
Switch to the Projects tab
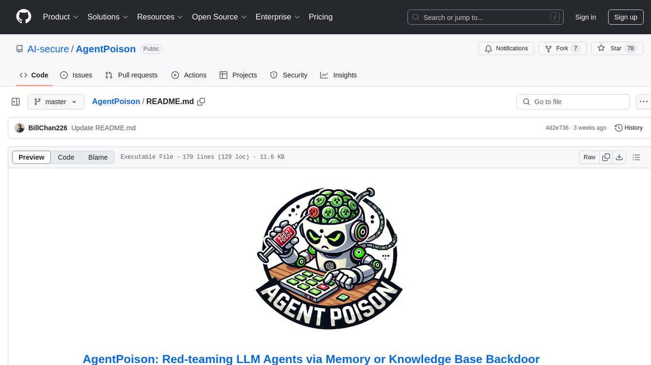tap(238, 75)
